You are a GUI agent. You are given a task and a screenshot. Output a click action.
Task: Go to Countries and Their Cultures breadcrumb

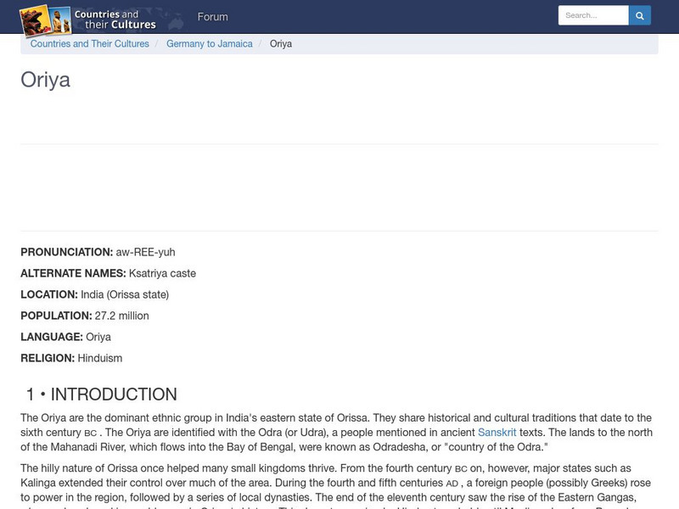pyautogui.click(x=90, y=44)
